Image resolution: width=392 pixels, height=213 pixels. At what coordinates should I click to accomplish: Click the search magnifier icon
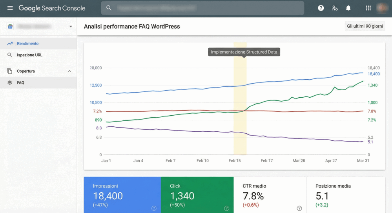(x=109, y=8)
